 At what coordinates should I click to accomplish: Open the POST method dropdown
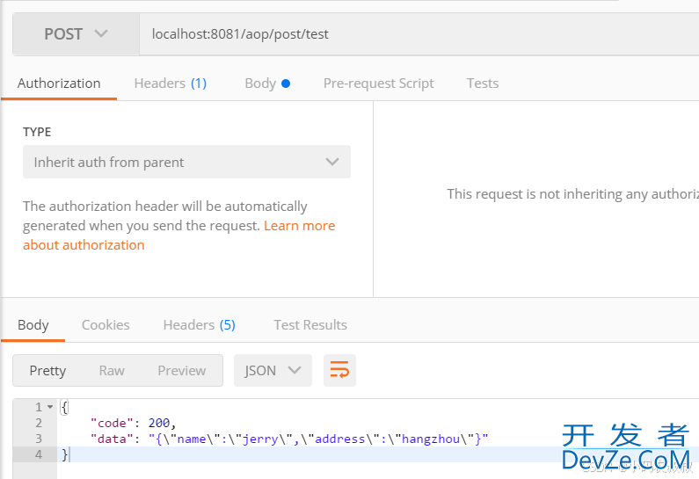tap(76, 34)
